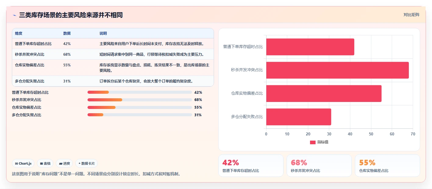Click the 仓库实物偏差占比 table cell
The height and width of the screenshot is (189, 432).
click(30, 65)
